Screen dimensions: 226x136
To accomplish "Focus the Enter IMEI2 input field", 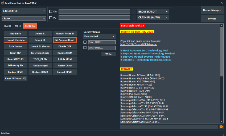I will [x=102, y=48].
